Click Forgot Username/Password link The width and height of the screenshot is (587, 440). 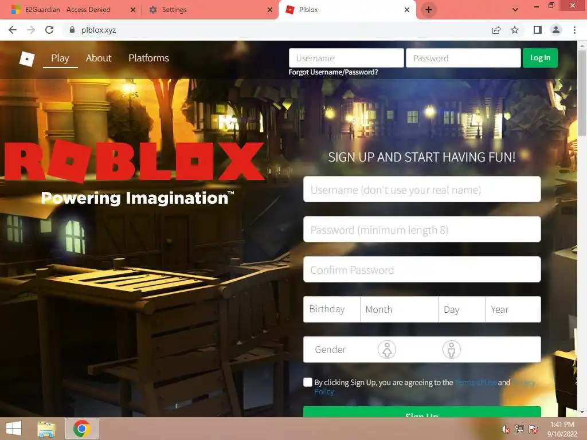[x=333, y=72]
